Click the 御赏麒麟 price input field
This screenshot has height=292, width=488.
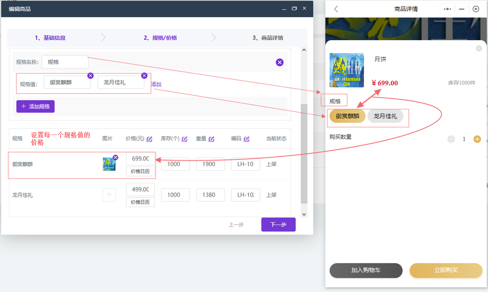tap(140, 158)
